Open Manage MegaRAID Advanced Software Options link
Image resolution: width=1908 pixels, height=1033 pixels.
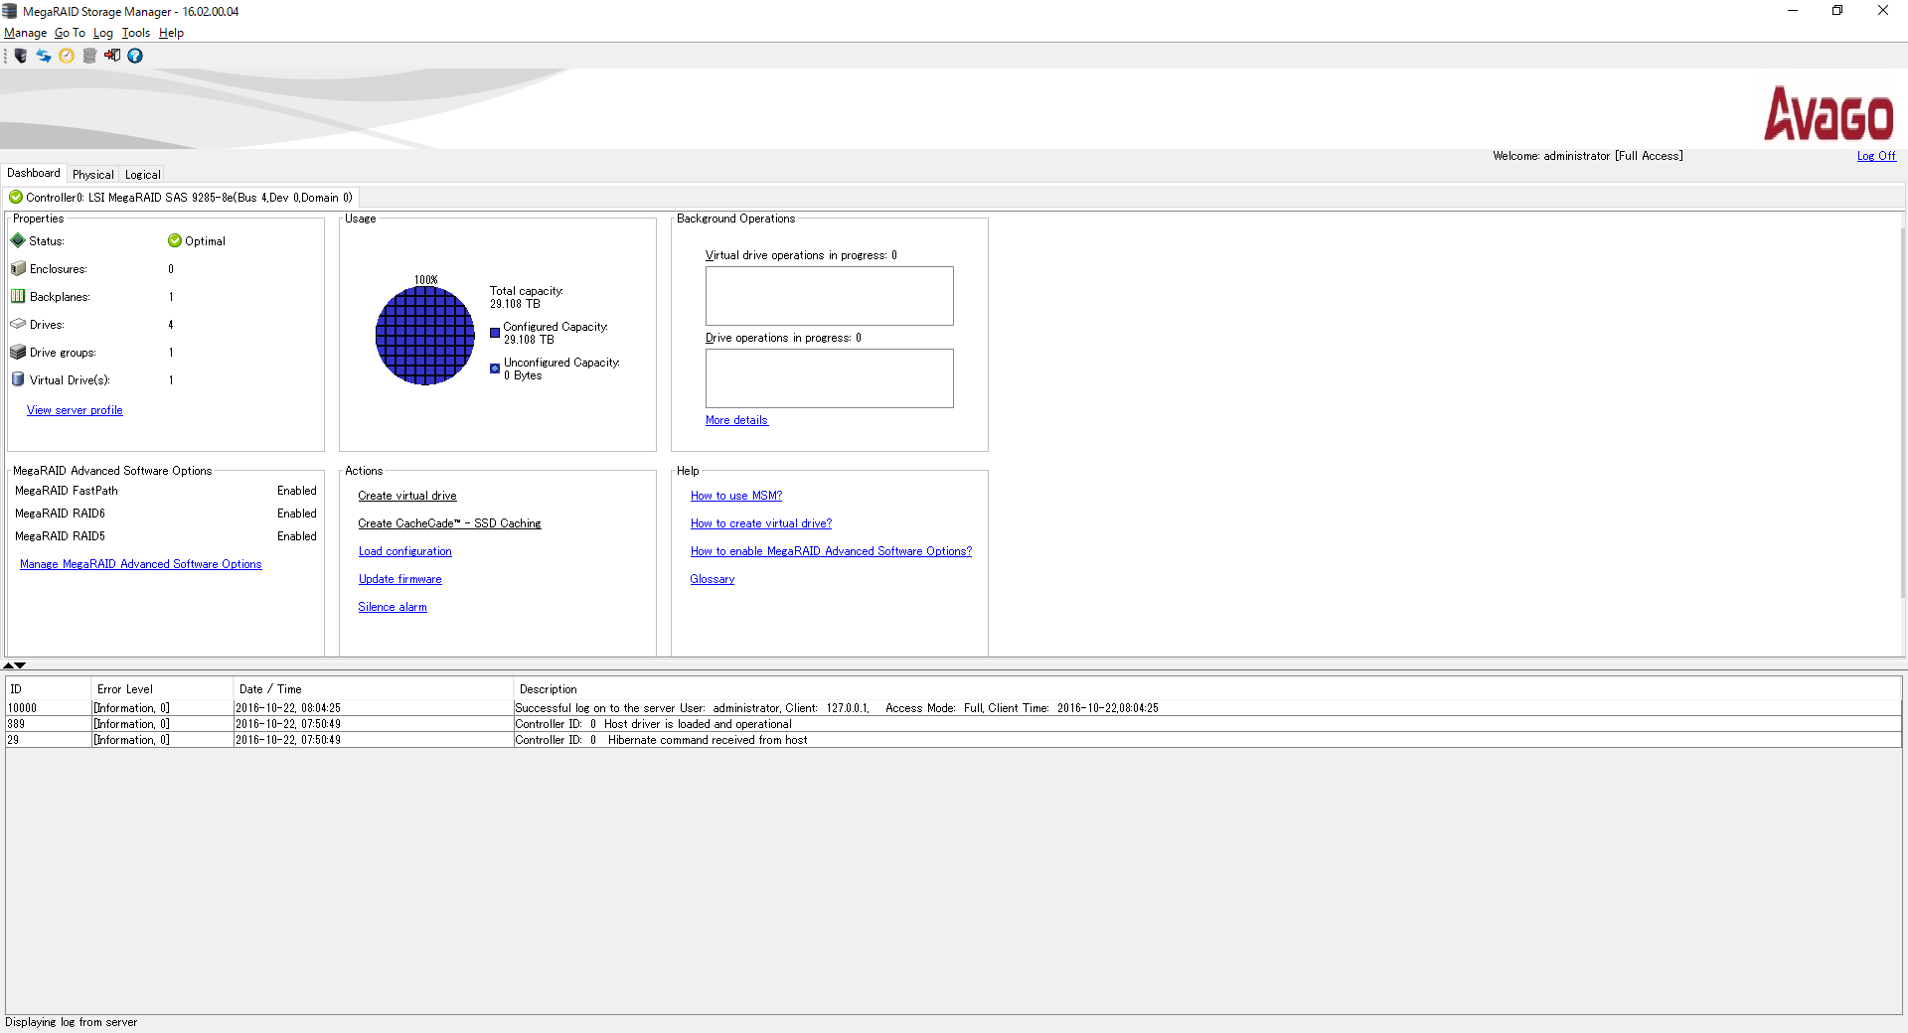pos(141,564)
